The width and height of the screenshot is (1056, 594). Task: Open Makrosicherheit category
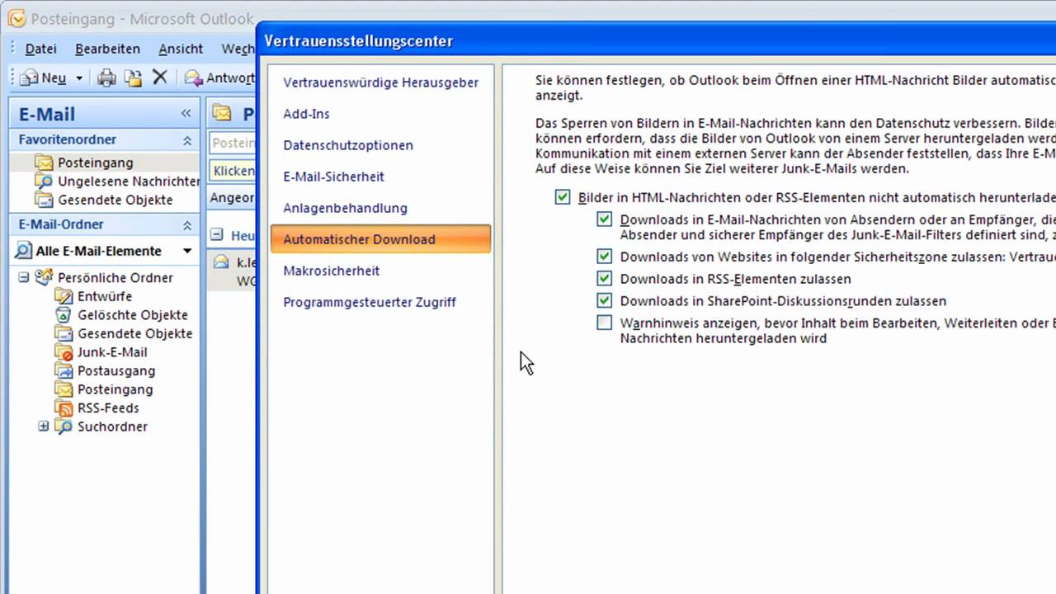(x=380, y=271)
